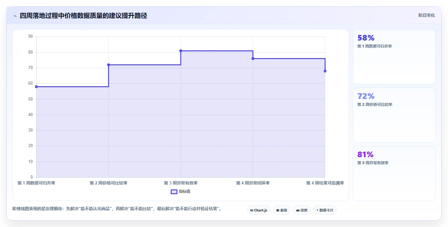
Task: Click the legend text 指标值
Action: point(185,192)
